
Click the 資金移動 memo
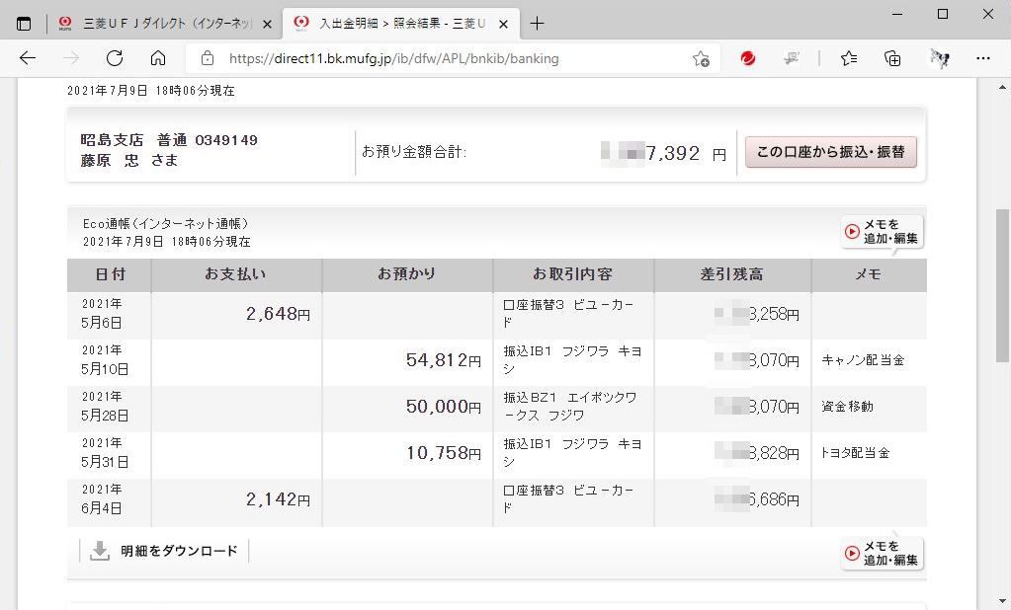[847, 407]
